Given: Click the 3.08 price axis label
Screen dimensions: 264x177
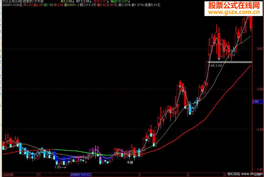Looking at the screenshot, I should 260,89.
